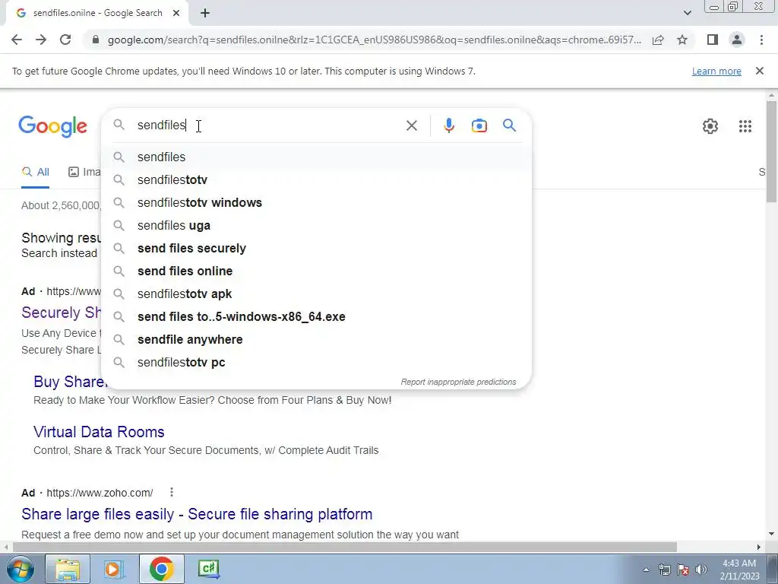Open the Chrome profile avatar
This screenshot has height=584, width=778.
(x=737, y=40)
